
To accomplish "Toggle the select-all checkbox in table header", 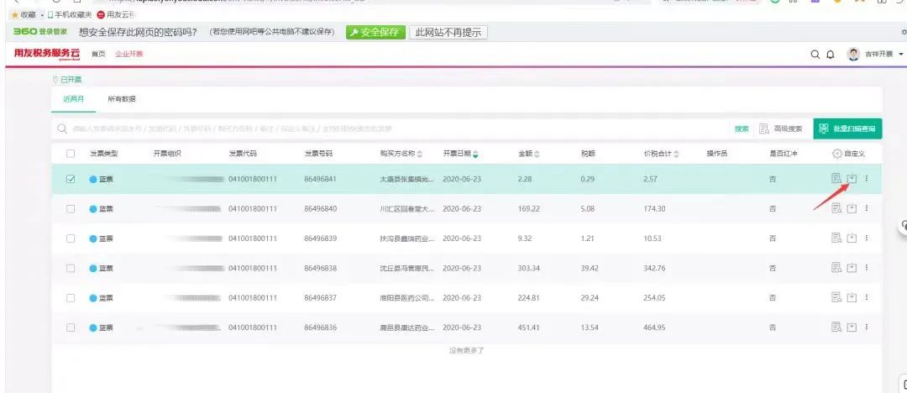I will 71,154.
